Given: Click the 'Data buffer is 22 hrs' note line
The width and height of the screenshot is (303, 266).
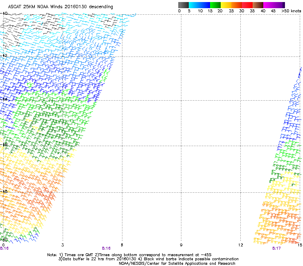Looking at the screenshot, I should (x=148, y=259).
